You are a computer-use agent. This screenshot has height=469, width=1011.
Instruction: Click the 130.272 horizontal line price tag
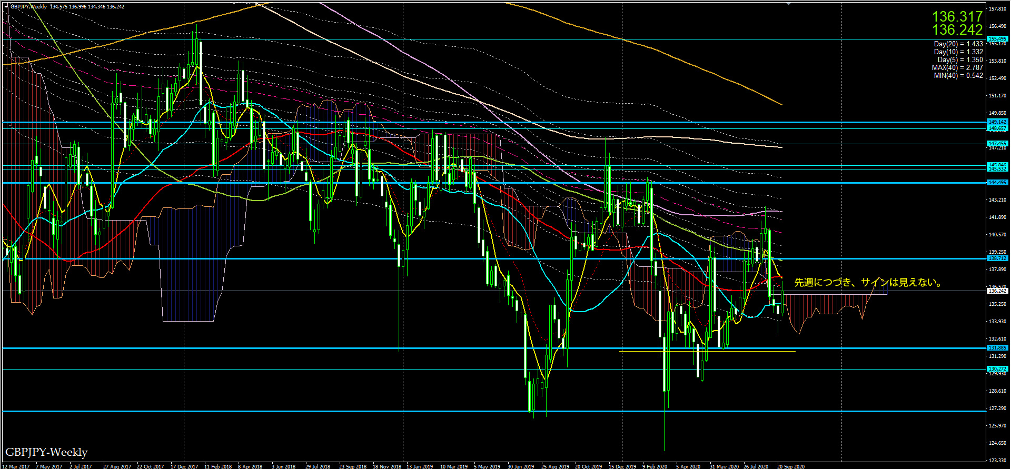pos(998,369)
